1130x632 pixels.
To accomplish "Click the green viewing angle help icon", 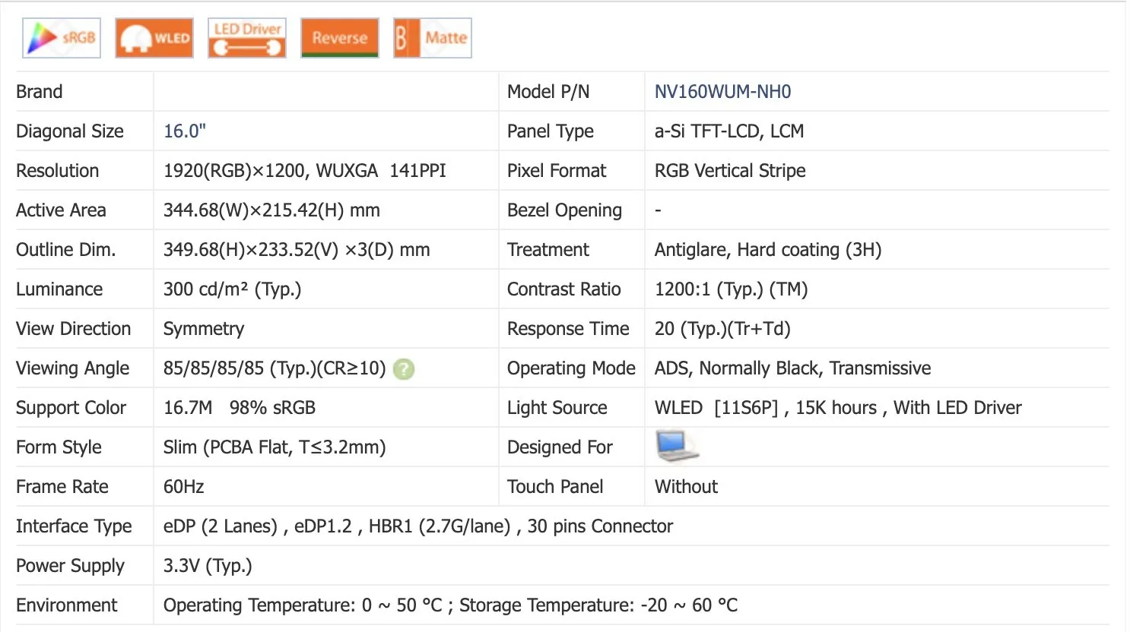I will pos(404,369).
